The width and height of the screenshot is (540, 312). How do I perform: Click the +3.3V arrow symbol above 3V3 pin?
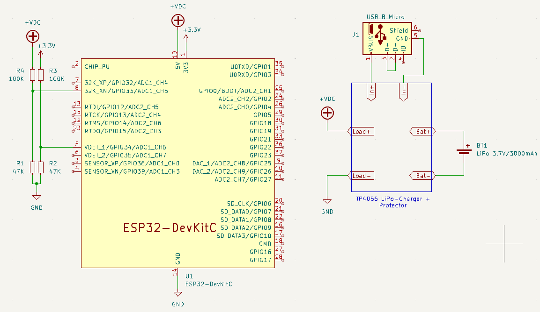186,39
